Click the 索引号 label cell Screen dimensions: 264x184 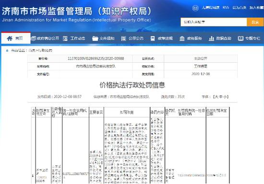(43, 58)
